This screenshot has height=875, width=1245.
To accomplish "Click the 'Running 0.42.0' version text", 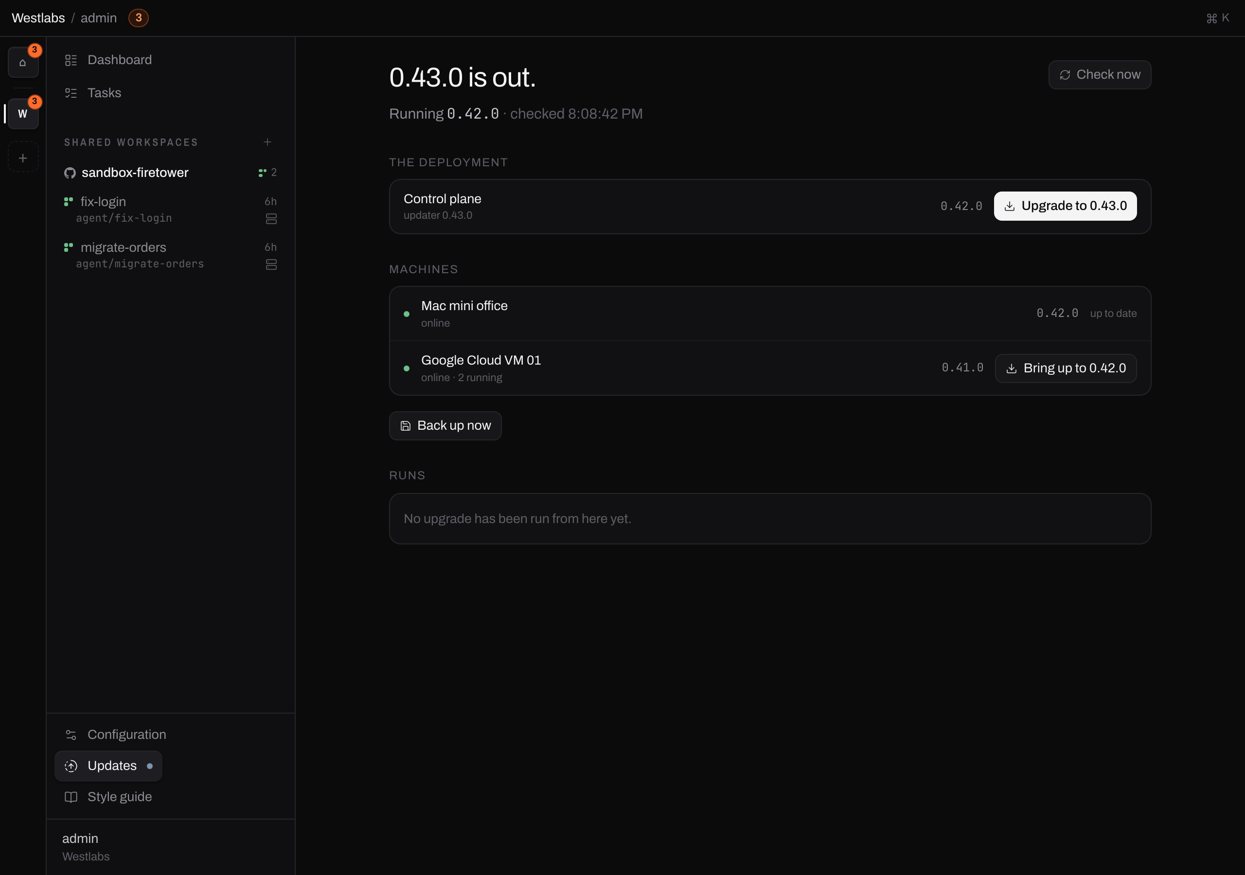I will click(444, 114).
